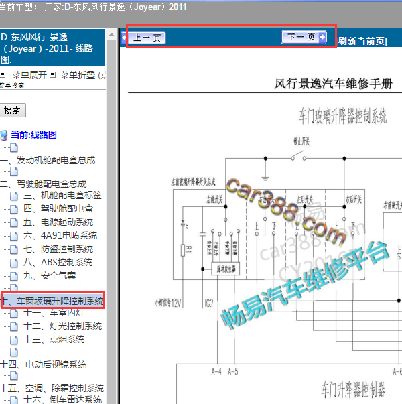Click the left sidebar vertical scrollbar track
402x404 pixels.
pyautogui.click(x=112, y=222)
